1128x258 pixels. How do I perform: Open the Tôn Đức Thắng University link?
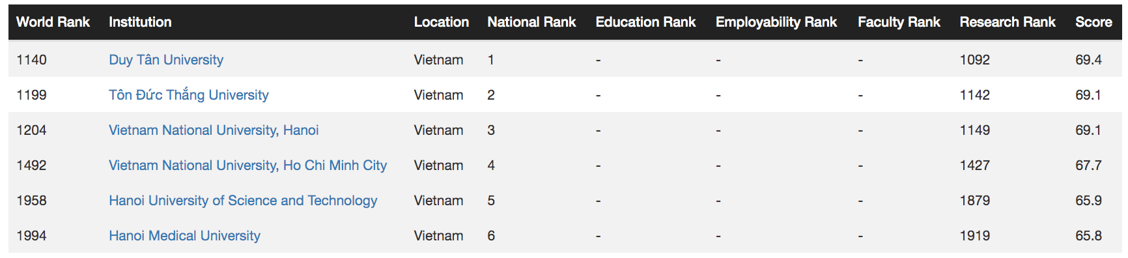tap(189, 95)
